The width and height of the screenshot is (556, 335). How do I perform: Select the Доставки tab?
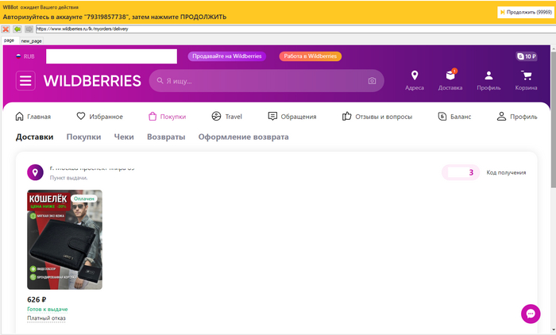pyautogui.click(x=34, y=137)
